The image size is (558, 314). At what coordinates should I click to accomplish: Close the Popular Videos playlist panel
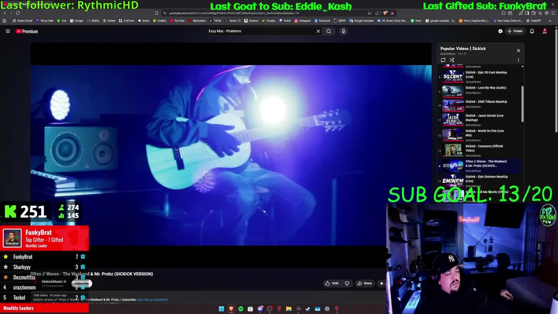518,51
